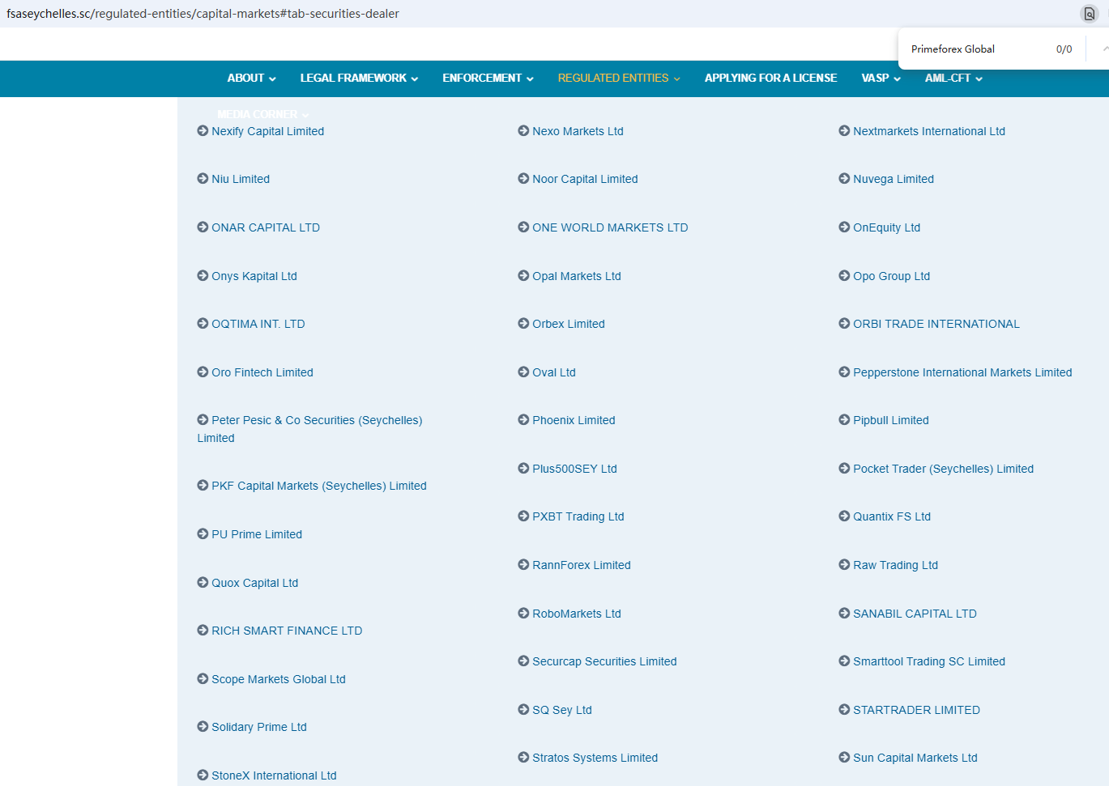Click the arrow icon beside Nexo Markets Ltd
This screenshot has height=786, width=1109.
523,130
